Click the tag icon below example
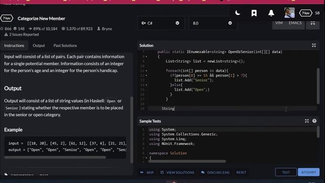This screenshot has height=183, width=325. click(x=6, y=175)
